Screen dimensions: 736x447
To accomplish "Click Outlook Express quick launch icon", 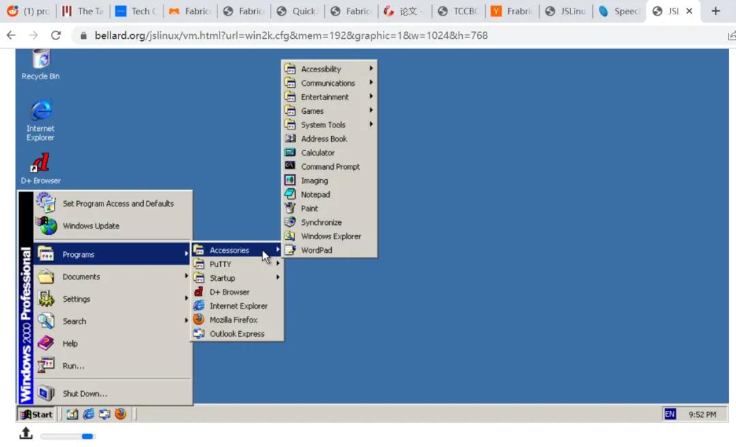I will pyautogui.click(x=104, y=414).
